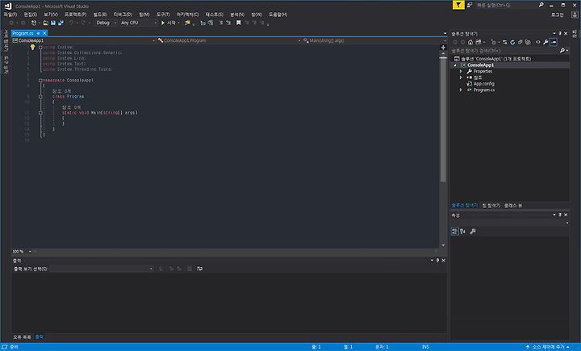Image resolution: width=581 pixels, height=351 pixels.
Task: Collapse the ConsoleApp1 project node
Action: [x=455, y=65]
